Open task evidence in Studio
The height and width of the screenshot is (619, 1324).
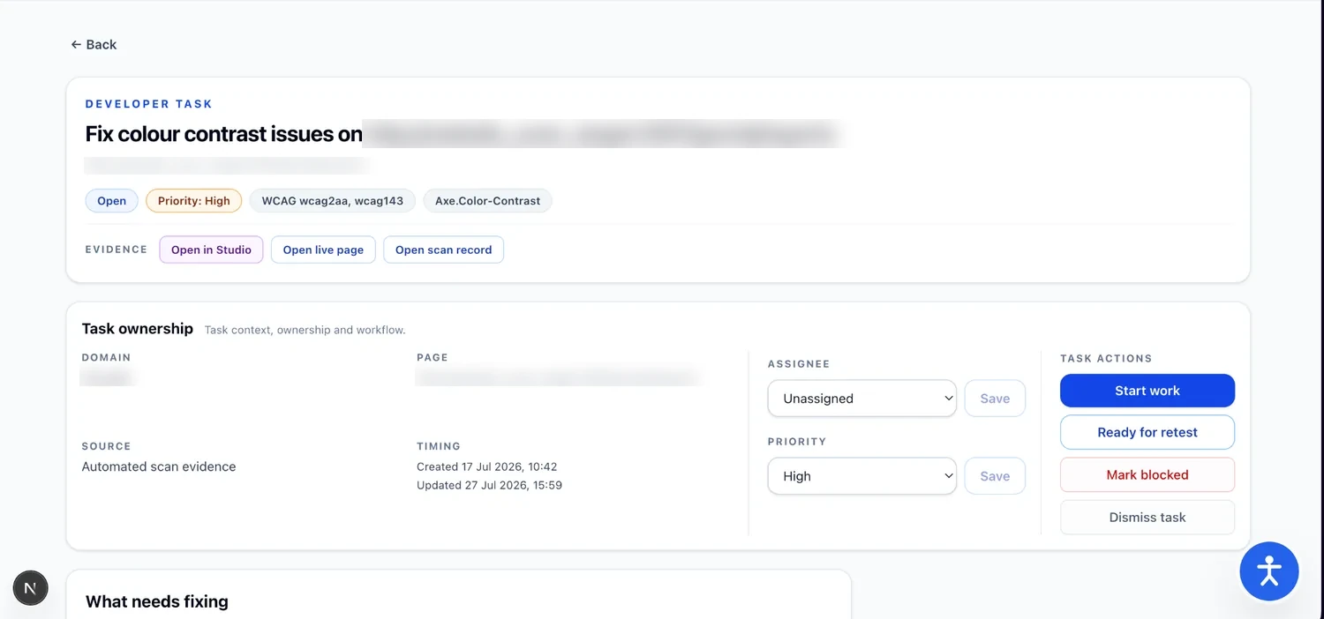pyautogui.click(x=211, y=250)
